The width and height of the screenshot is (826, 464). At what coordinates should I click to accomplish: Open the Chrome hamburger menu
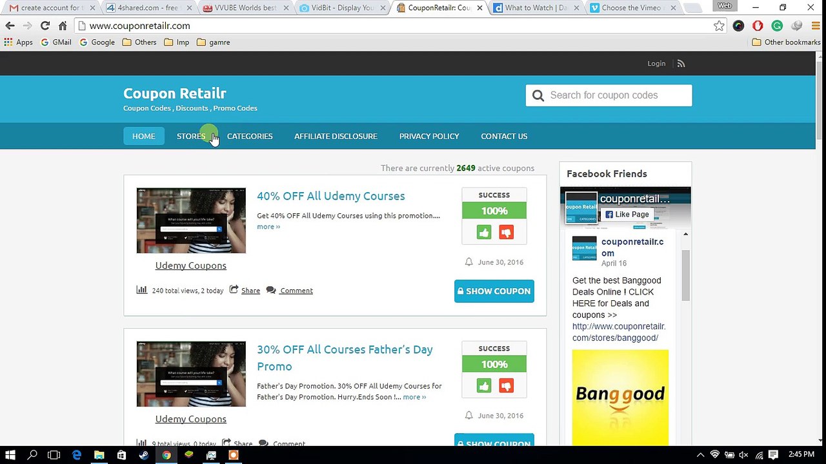coord(814,26)
